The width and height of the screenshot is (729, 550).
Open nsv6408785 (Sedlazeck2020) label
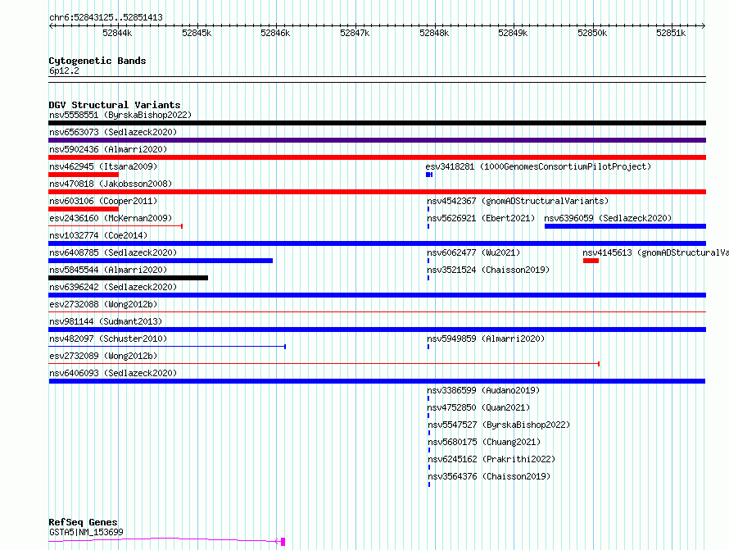click(x=113, y=252)
